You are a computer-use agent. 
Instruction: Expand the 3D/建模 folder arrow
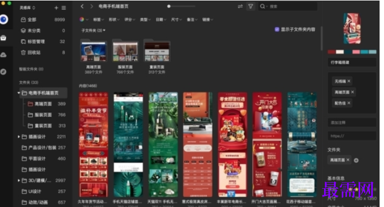(19, 180)
